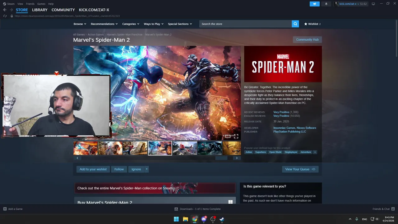Expand the Browse dropdown menu
Screen dimensions: 398x224
click(x=80, y=24)
